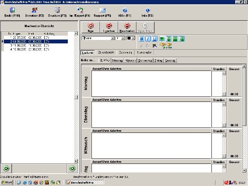
Task: Click the green next arrow under the list
Action: (x=72, y=169)
